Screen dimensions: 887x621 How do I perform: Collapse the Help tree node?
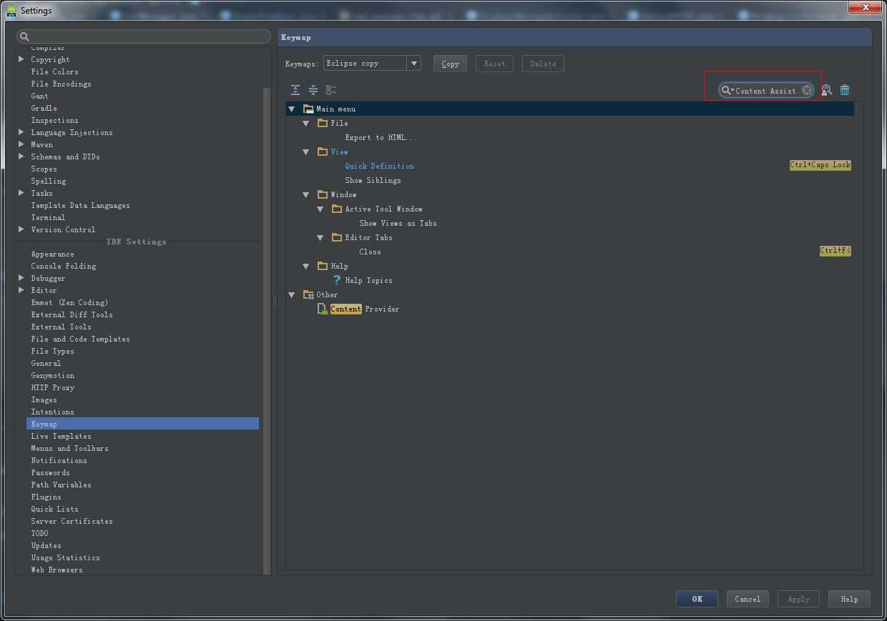point(305,267)
